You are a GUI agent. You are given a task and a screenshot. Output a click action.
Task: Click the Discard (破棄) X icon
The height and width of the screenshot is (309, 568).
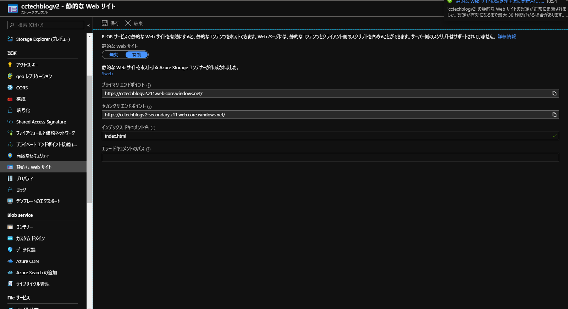point(128,23)
